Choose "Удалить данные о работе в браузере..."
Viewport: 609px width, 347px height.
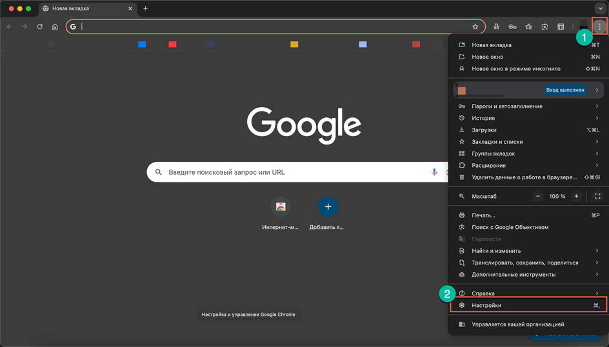[528, 177]
